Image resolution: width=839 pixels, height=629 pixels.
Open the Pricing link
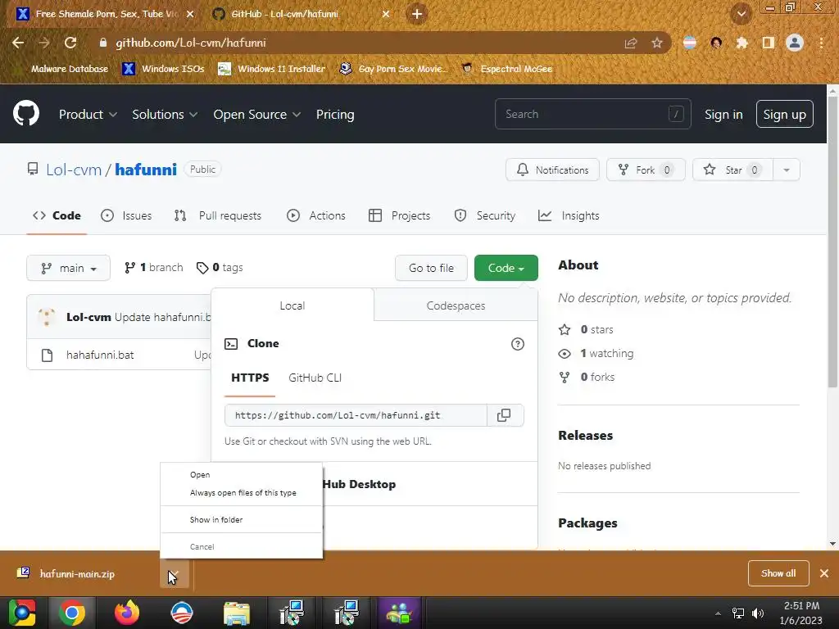click(x=335, y=115)
